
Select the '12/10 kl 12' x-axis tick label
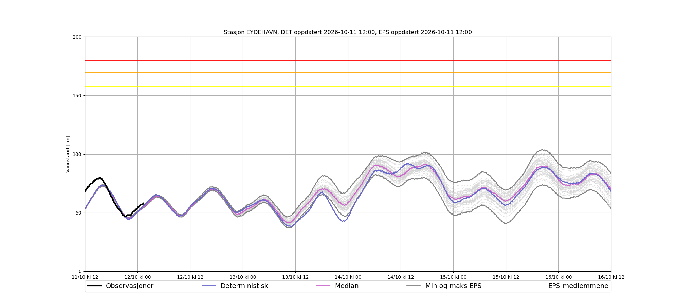point(190,277)
